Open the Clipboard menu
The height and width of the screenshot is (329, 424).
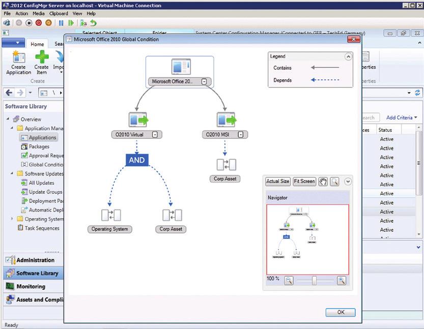(x=59, y=14)
